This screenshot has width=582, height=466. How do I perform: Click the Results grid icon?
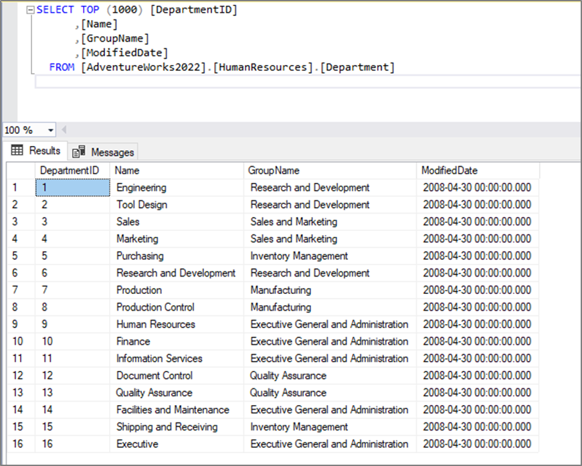click(x=17, y=150)
